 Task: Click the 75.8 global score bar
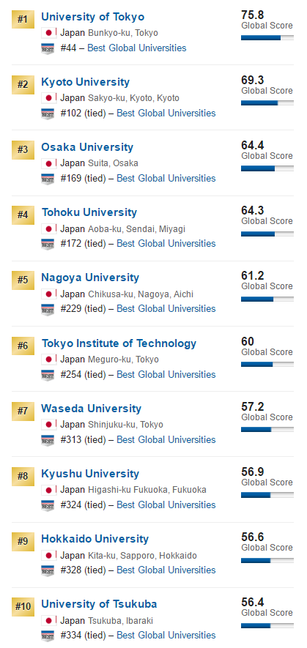pos(267,37)
